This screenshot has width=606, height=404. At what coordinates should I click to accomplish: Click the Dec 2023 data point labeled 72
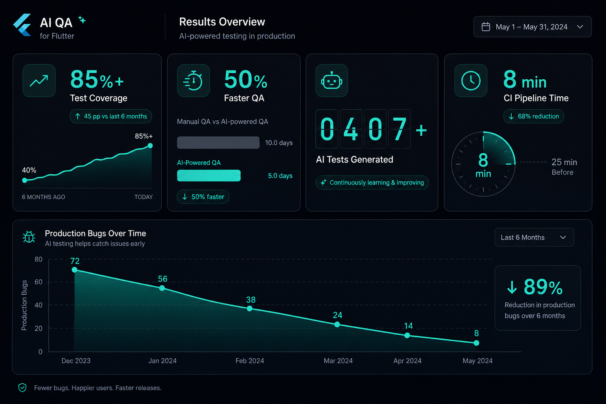(x=75, y=270)
